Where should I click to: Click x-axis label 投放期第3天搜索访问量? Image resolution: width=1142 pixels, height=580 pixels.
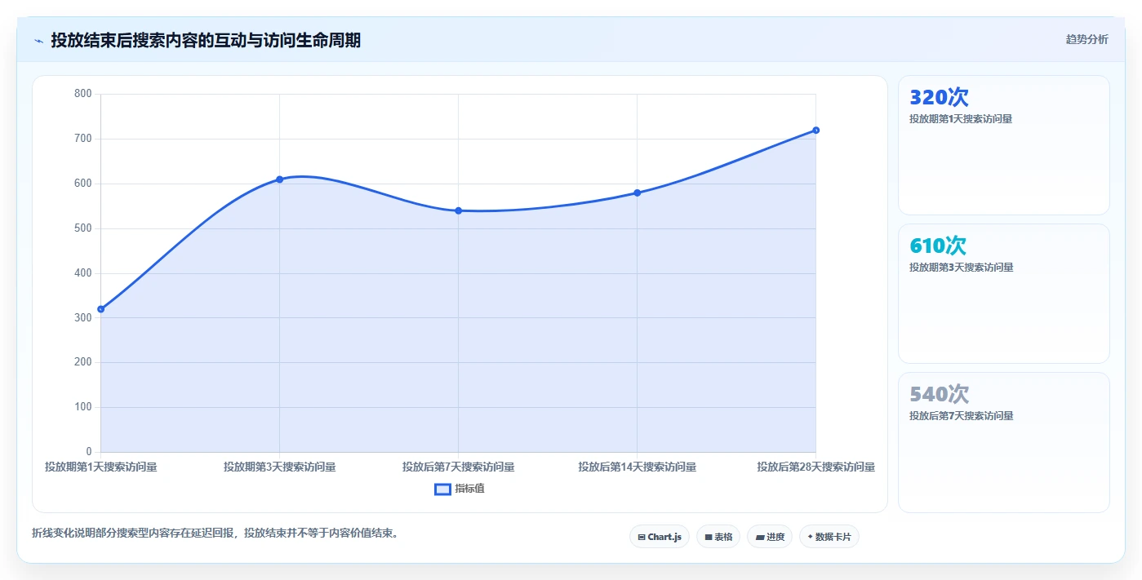(279, 467)
